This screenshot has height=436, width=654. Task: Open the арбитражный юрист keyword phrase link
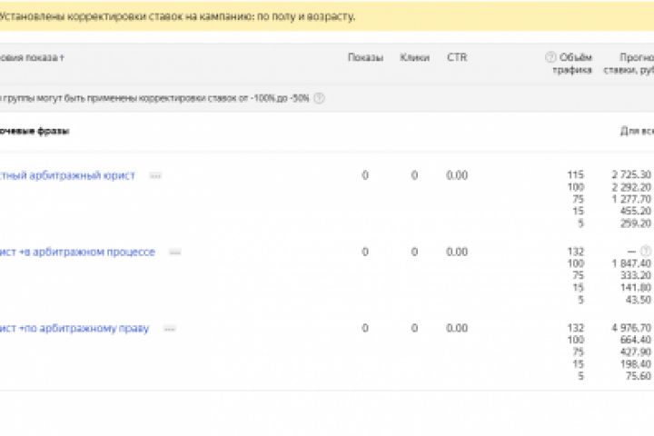pos(68,175)
